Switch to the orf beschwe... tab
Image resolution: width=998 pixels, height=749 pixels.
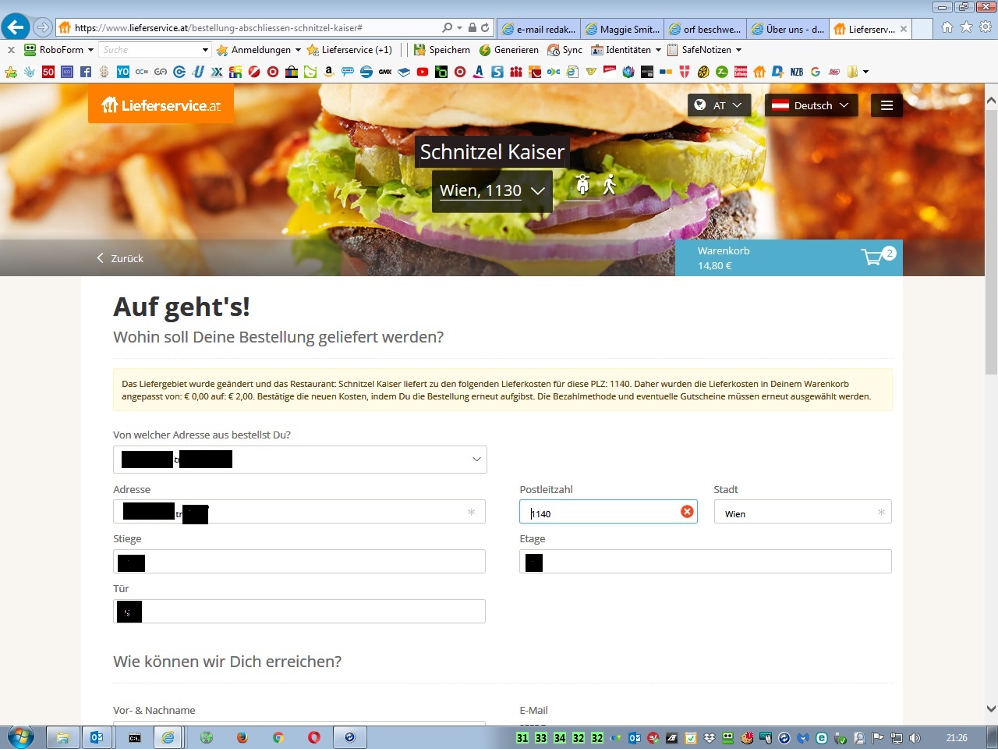point(706,29)
